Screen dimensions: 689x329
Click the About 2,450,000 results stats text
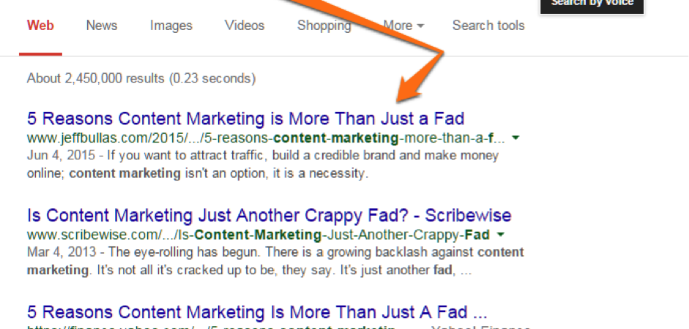pyautogui.click(x=141, y=78)
